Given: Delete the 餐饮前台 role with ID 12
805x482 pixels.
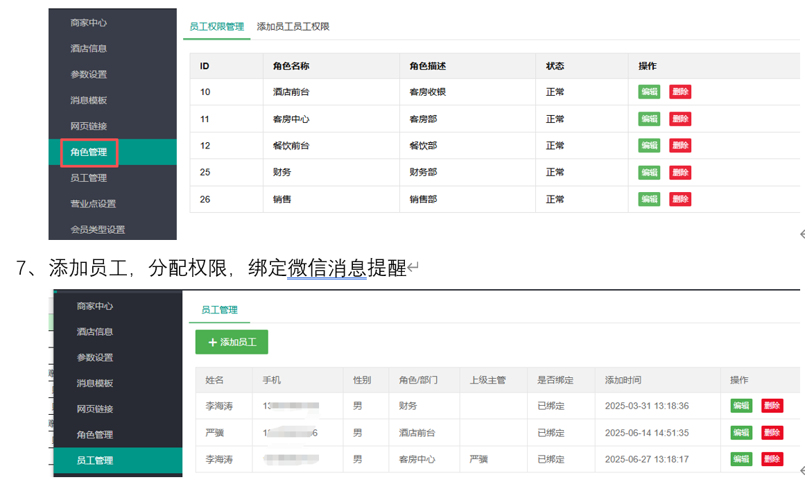Looking at the screenshot, I should coord(680,146).
